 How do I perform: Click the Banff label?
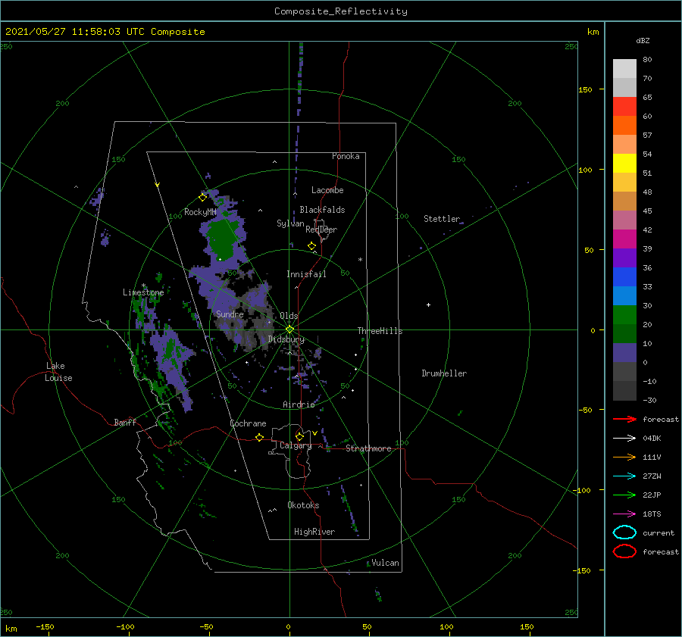pos(125,422)
